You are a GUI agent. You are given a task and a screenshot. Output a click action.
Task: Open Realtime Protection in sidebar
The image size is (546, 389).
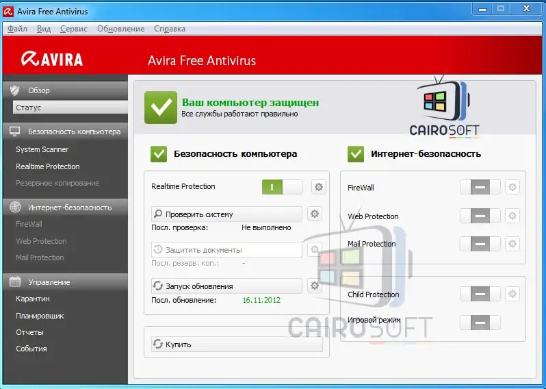pyautogui.click(x=48, y=166)
